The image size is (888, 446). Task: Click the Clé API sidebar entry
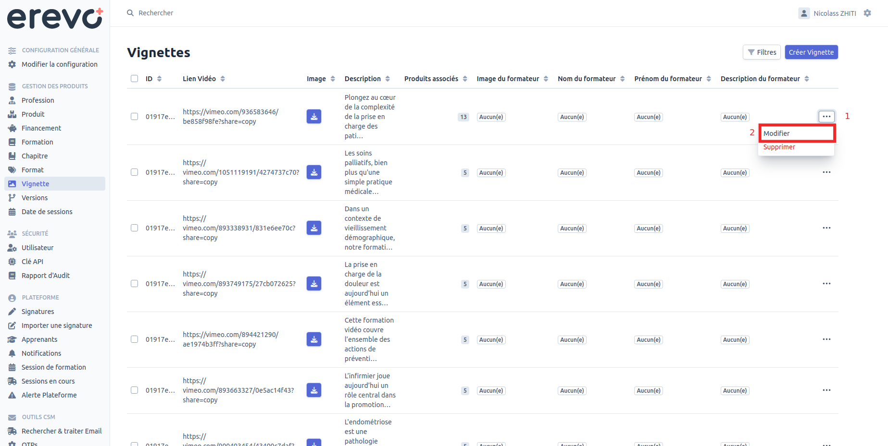click(x=32, y=262)
